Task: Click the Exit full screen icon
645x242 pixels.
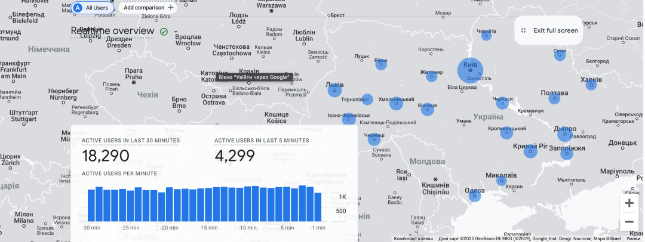Action: pyautogui.click(x=523, y=30)
